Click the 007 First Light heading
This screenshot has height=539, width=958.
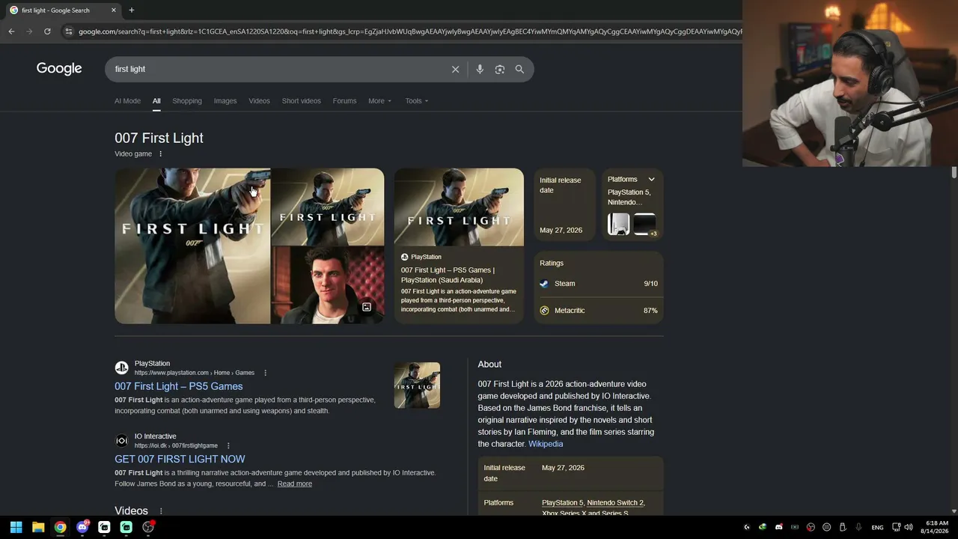click(x=159, y=138)
